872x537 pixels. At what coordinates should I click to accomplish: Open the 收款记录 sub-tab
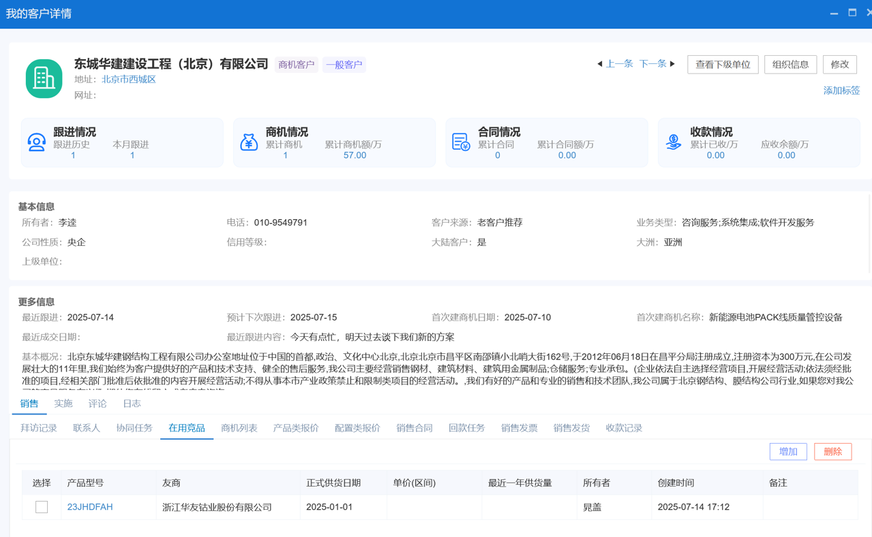click(x=623, y=428)
